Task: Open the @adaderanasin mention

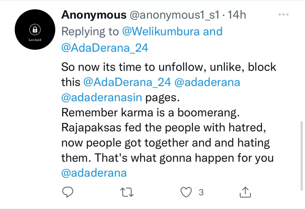Action: [x=102, y=98]
